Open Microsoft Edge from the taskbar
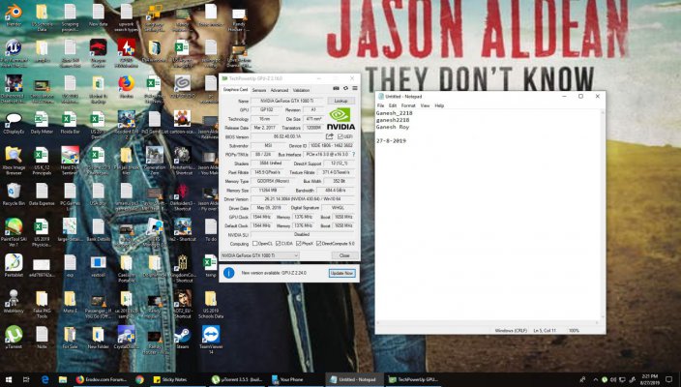The image size is (681, 387). (44, 379)
